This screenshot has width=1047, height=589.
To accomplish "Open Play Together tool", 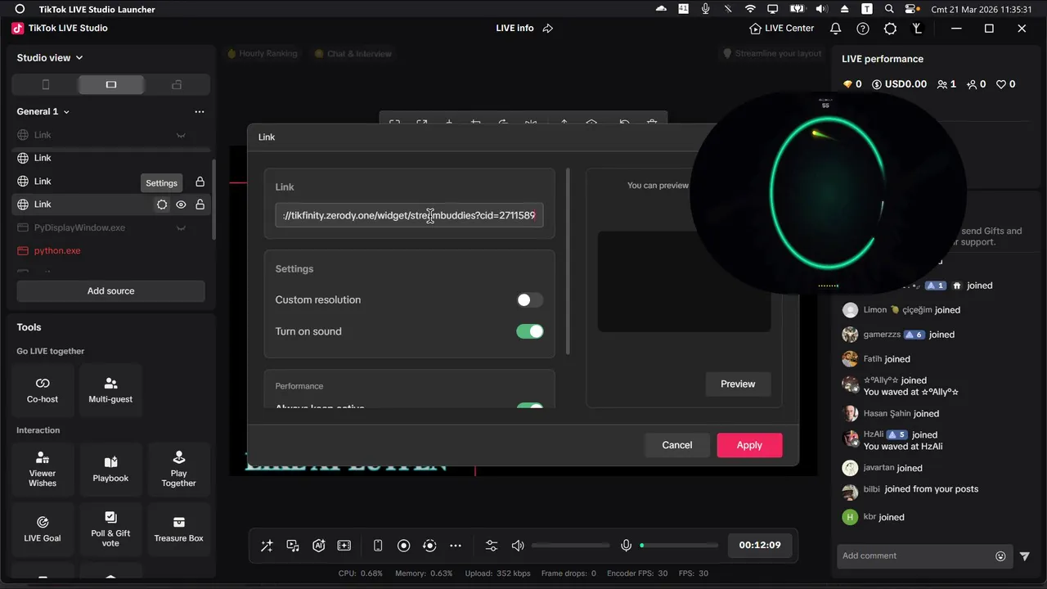I will click(178, 470).
